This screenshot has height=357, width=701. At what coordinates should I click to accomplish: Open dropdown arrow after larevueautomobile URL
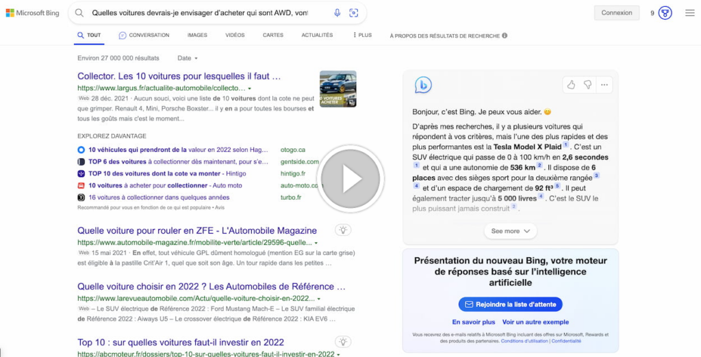[319, 299]
